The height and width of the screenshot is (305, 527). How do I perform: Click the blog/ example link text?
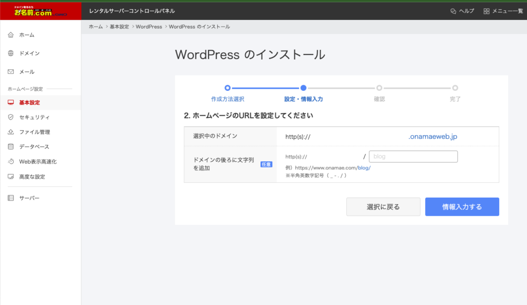[x=364, y=168]
